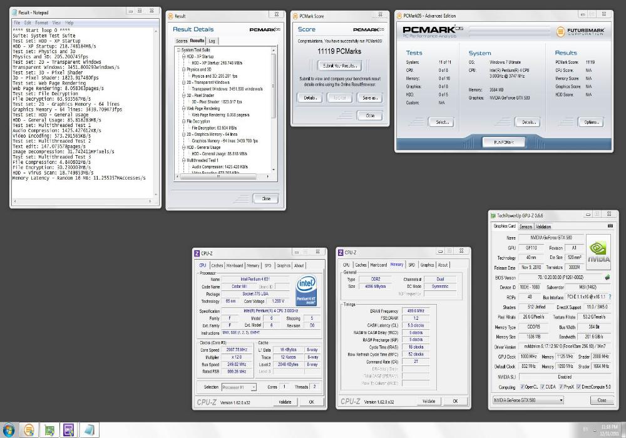The height and width of the screenshot is (438, 626).
Task: Click the Close button in GPU-Z
Action: pyautogui.click(x=602, y=400)
